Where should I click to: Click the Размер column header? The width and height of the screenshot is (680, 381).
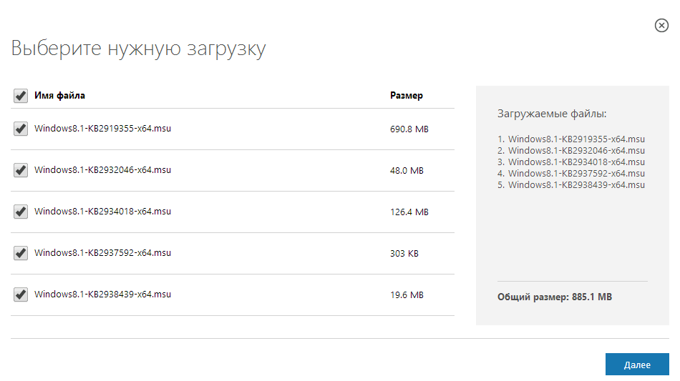tap(407, 95)
